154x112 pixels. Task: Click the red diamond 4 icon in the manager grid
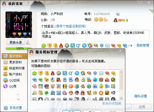click(107, 73)
